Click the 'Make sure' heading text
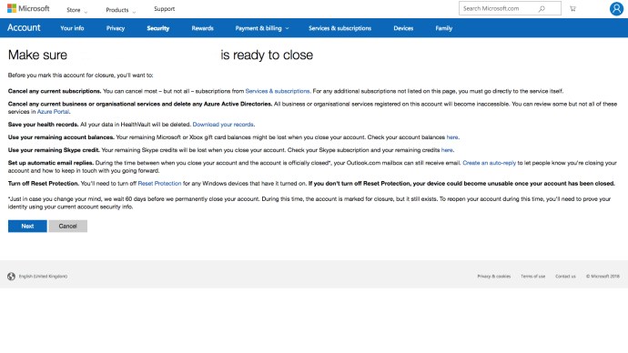The image size is (628, 353). click(x=37, y=55)
